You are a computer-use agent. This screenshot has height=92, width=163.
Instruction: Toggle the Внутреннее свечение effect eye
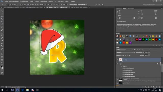coord(123,73)
